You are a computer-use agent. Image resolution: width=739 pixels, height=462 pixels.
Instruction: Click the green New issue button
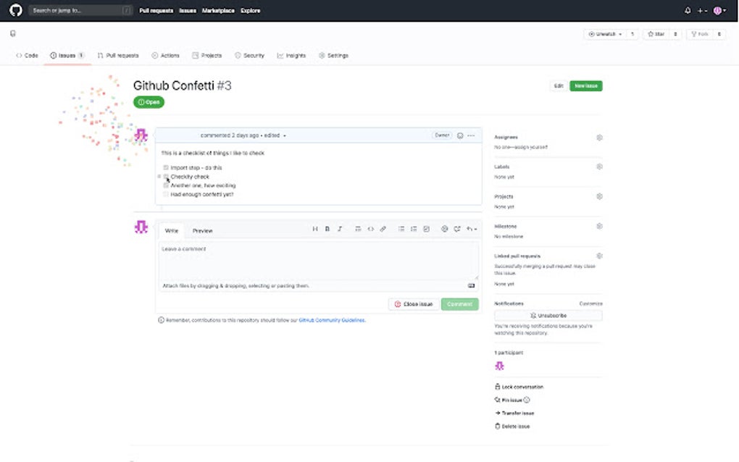click(586, 85)
